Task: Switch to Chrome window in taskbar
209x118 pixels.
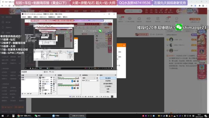Action: click(24, 116)
